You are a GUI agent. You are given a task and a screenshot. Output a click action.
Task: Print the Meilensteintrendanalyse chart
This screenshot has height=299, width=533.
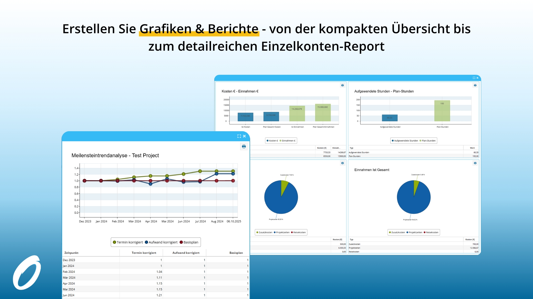[244, 146]
